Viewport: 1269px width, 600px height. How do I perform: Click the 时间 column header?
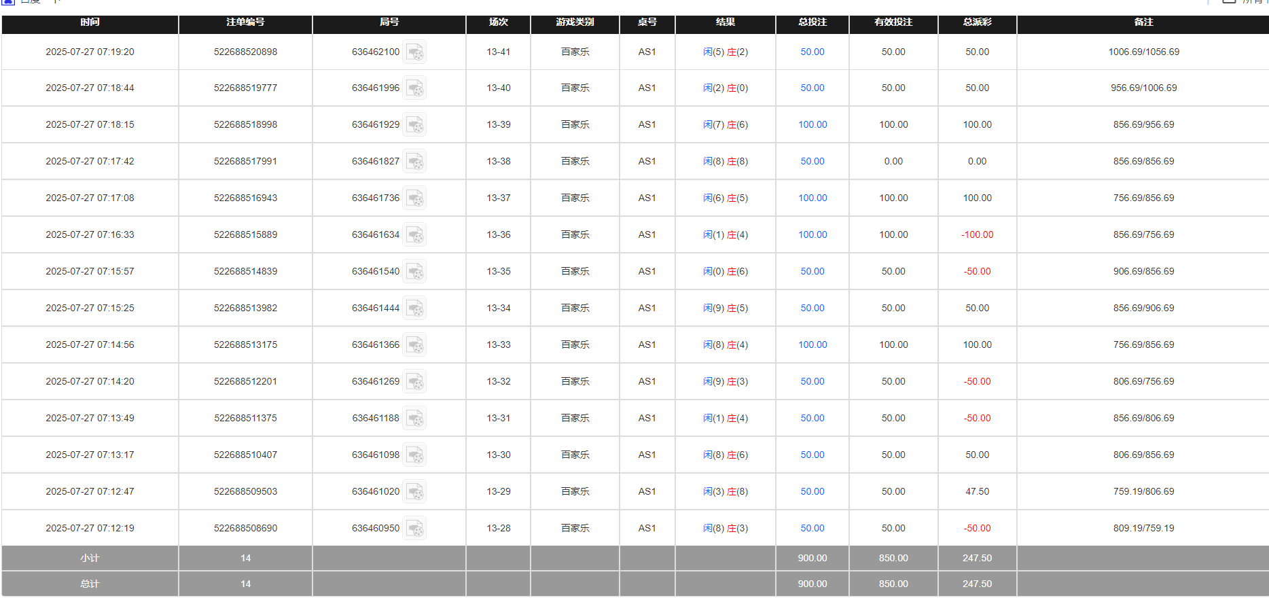click(90, 22)
